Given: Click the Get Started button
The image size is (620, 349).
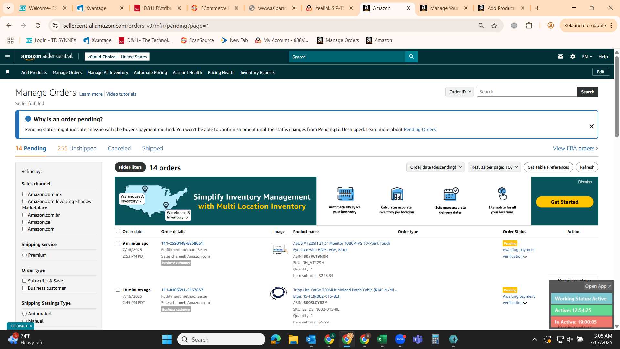Looking at the screenshot, I should click(x=564, y=202).
